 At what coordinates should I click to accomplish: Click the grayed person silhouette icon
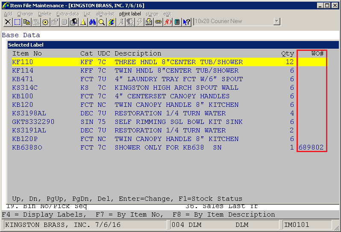(x=130, y=22)
